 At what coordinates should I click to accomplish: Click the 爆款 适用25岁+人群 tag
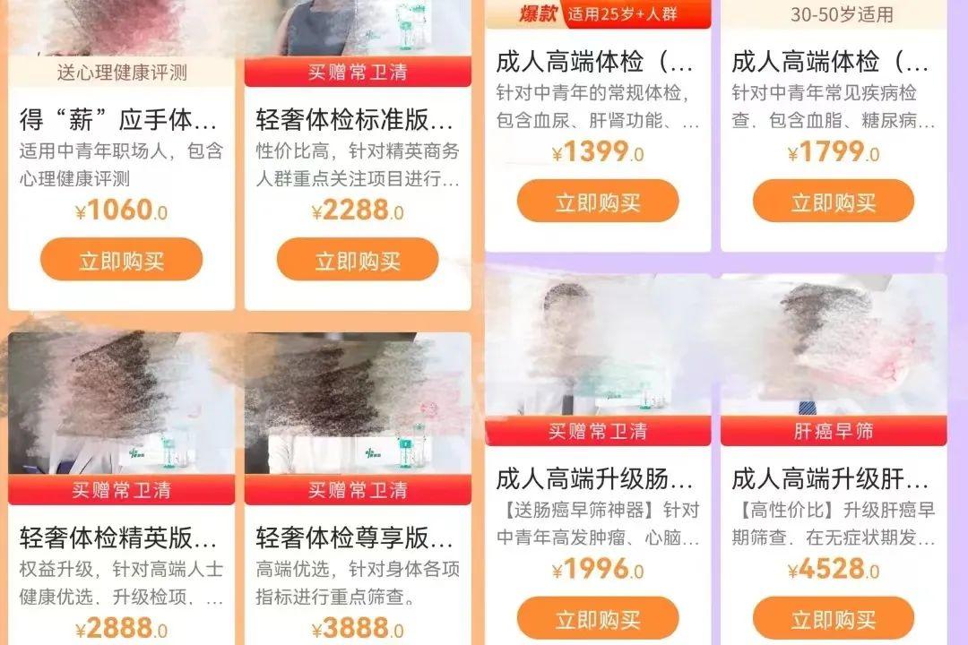point(598,13)
